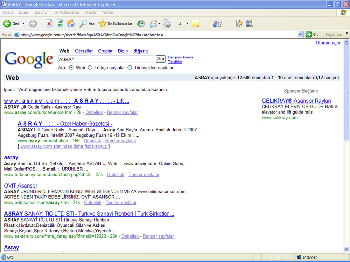
Task: Click Önbellek link for turksanayi.com result
Action: [115, 174]
